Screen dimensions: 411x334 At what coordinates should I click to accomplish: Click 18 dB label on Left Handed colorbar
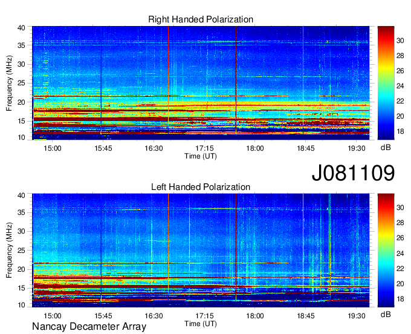pos(400,299)
